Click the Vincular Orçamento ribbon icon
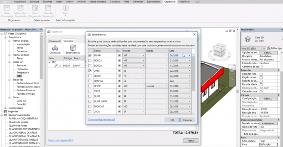 [48, 8]
